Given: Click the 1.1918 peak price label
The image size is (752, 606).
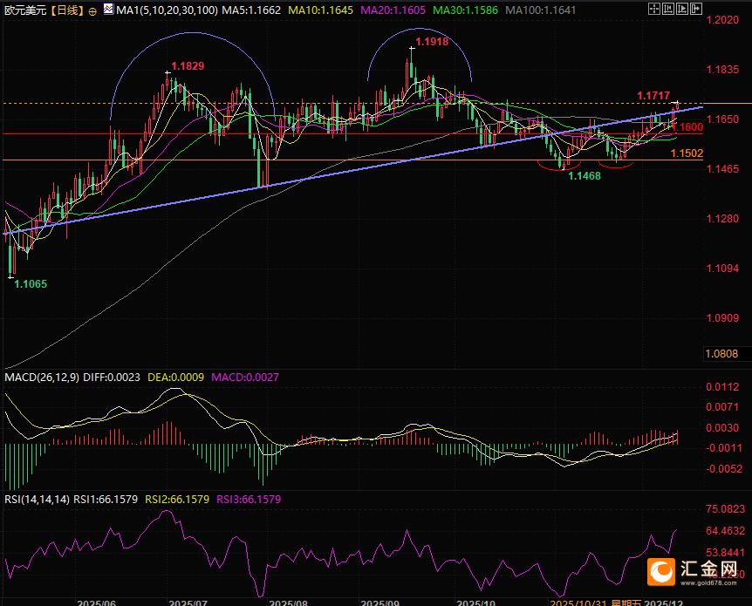Looking at the screenshot, I should (x=433, y=41).
